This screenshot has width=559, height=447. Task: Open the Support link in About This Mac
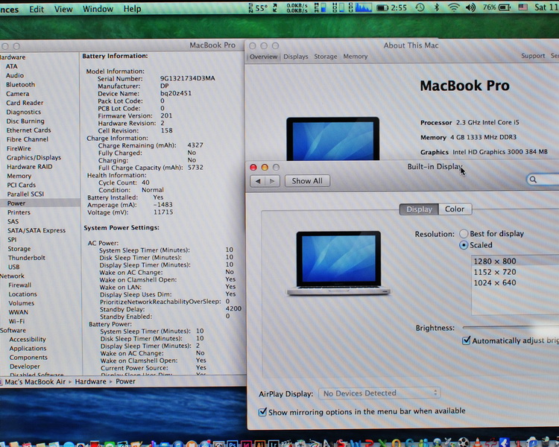533,56
